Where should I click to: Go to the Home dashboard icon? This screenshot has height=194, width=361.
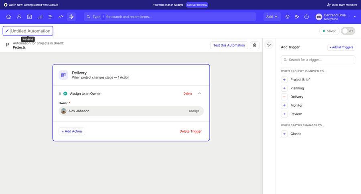pos(8,17)
